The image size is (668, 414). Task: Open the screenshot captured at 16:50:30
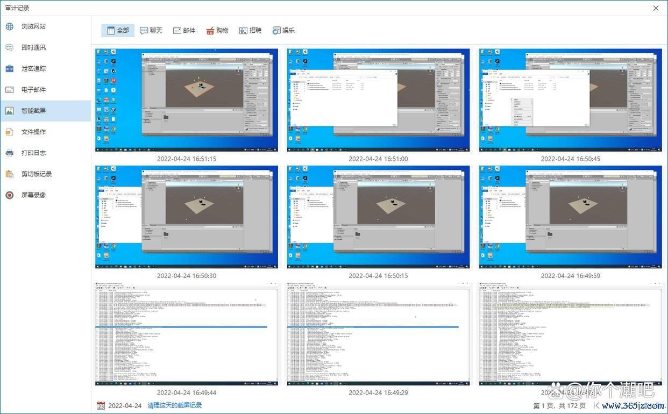tap(187, 217)
